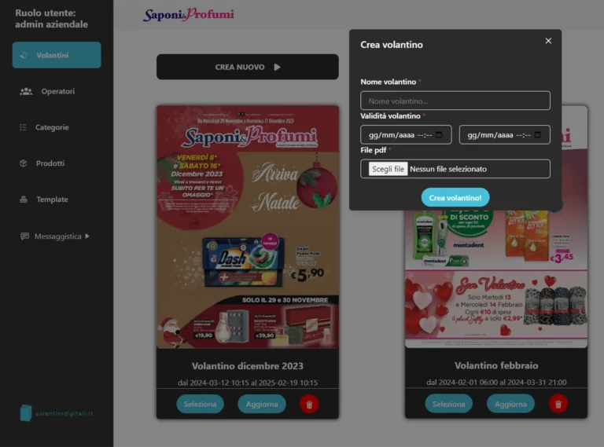Click the Template icon in sidebar
Image resolution: width=604 pixels, height=447 pixels.
click(x=24, y=200)
